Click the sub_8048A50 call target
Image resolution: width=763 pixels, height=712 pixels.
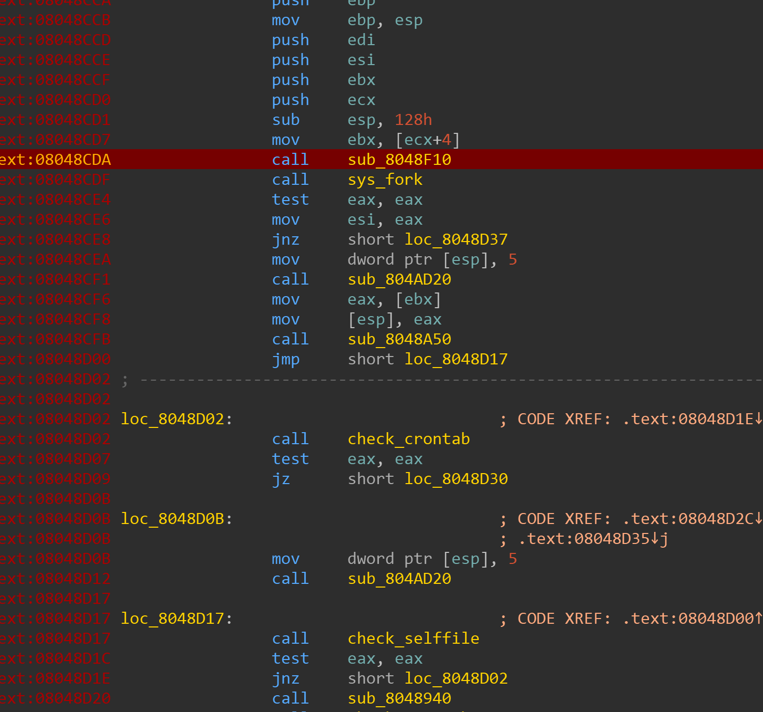tap(399, 339)
